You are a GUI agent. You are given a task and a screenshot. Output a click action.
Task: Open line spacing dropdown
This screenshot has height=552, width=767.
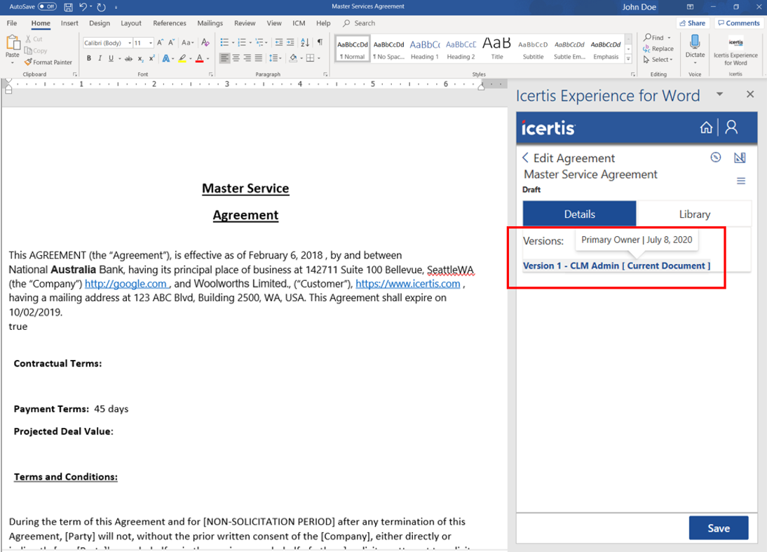tap(275, 58)
